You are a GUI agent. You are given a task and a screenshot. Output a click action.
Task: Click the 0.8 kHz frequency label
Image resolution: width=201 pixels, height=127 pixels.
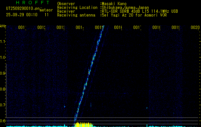click(x=3, y=89)
